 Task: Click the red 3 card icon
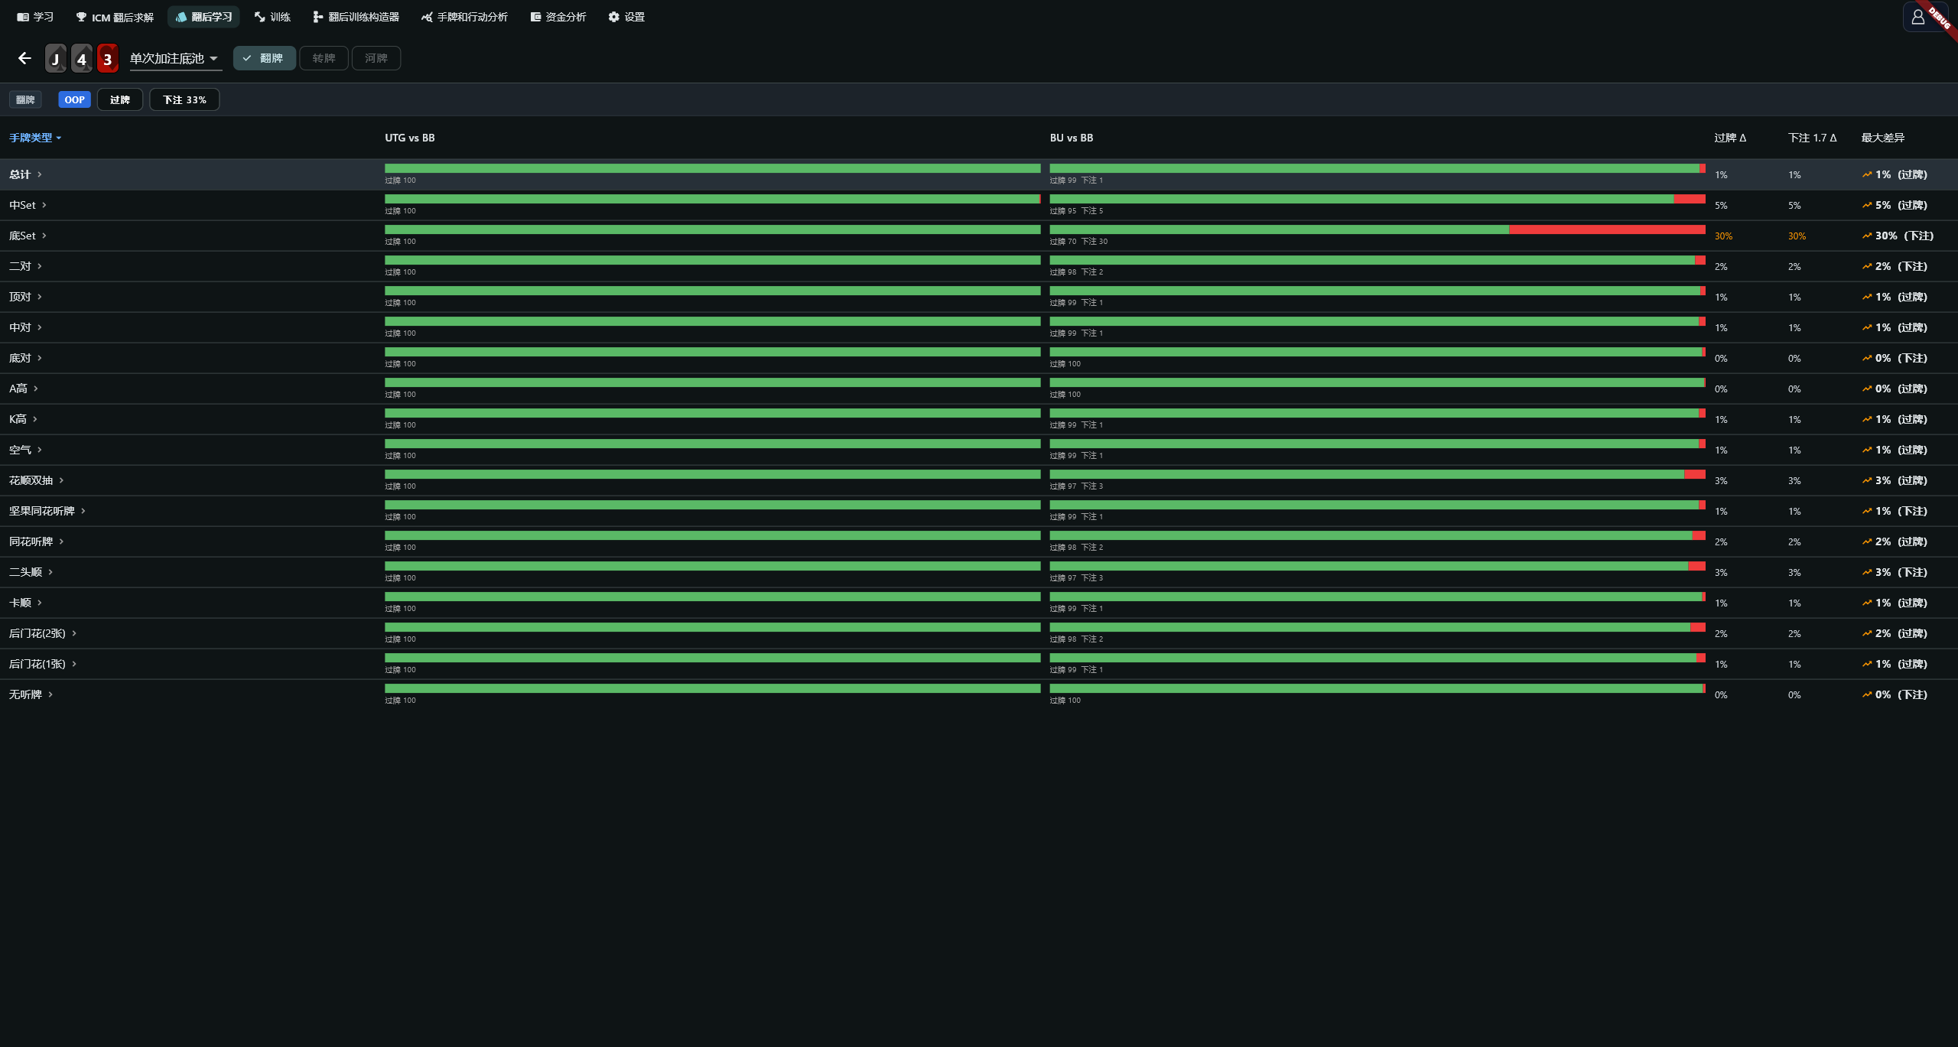107,58
